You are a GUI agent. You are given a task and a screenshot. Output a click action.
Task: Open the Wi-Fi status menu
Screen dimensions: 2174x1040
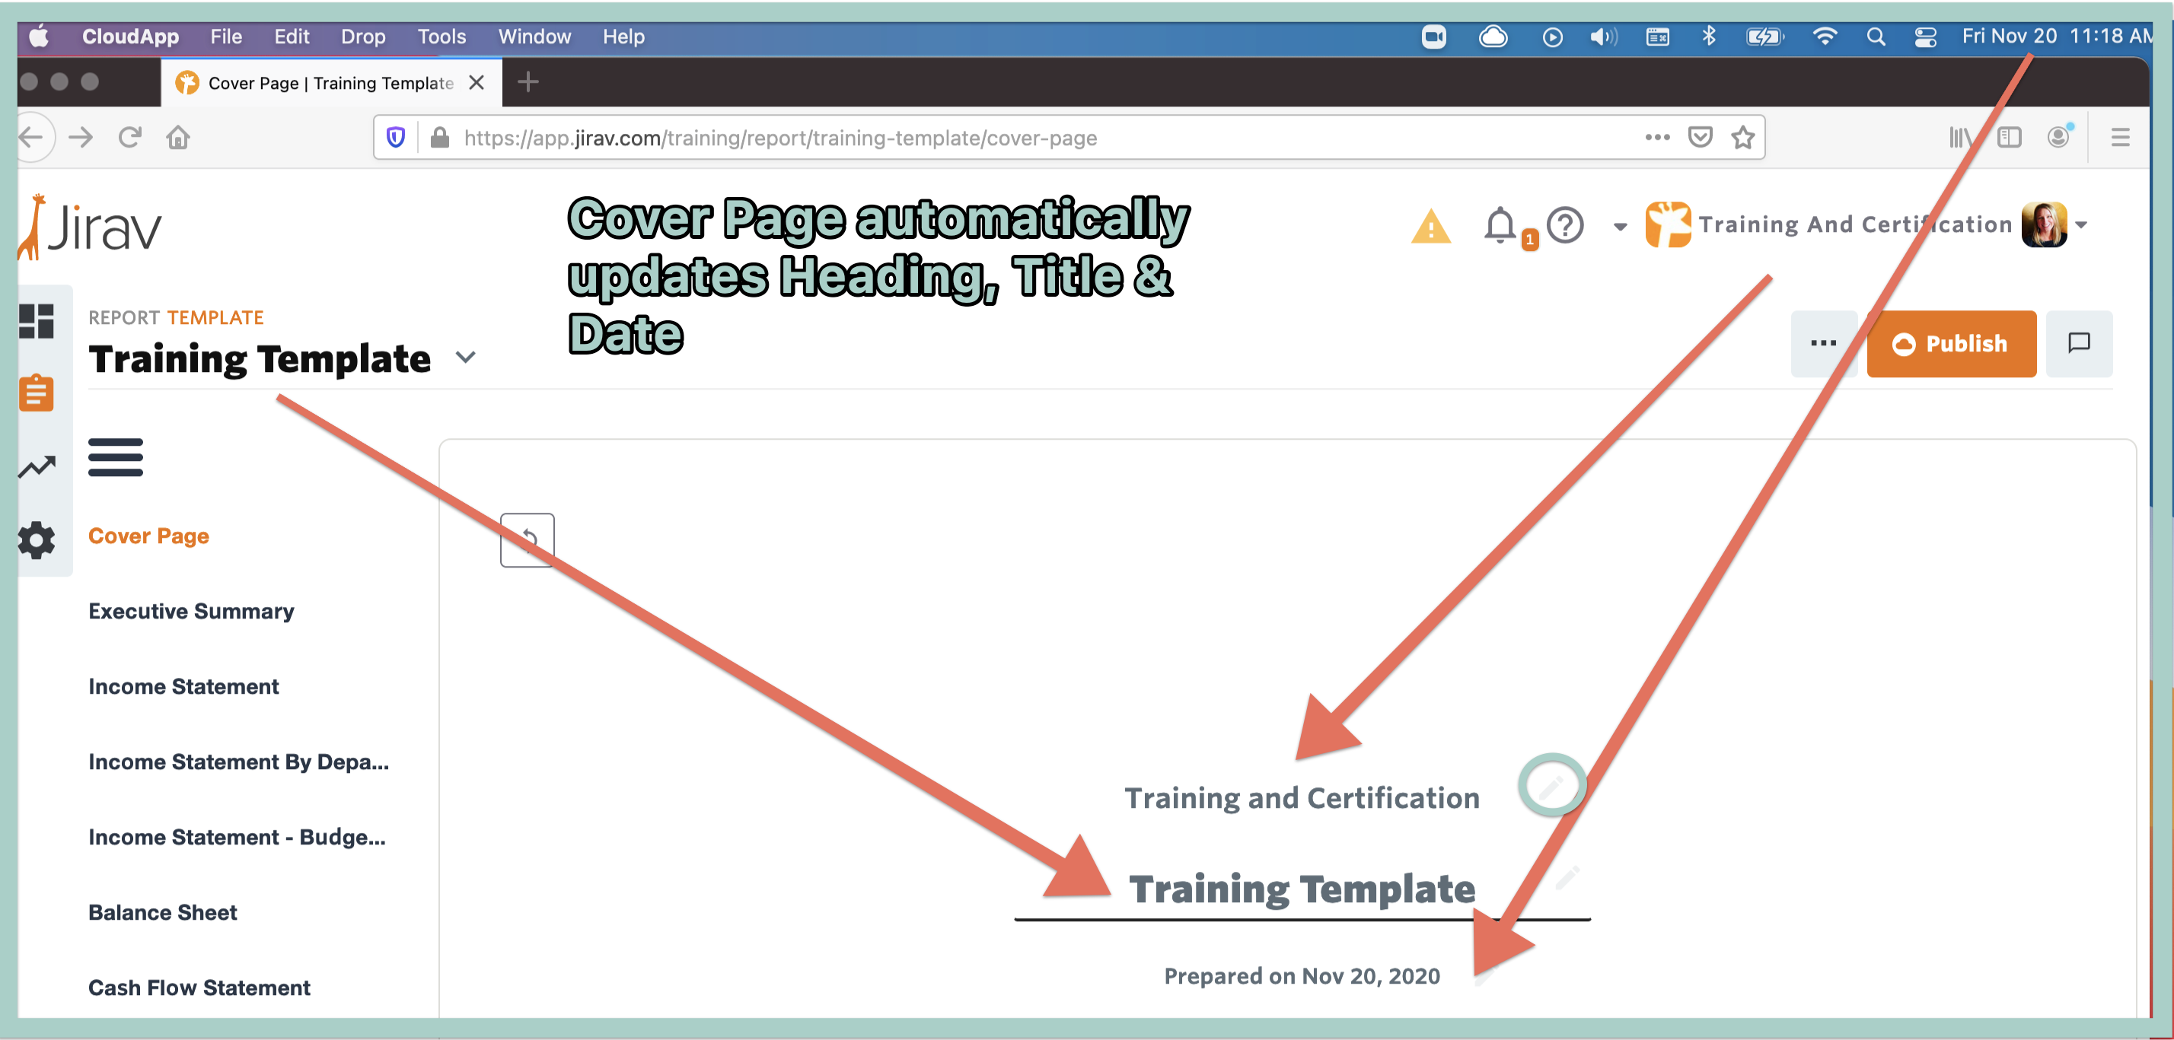1825,37
